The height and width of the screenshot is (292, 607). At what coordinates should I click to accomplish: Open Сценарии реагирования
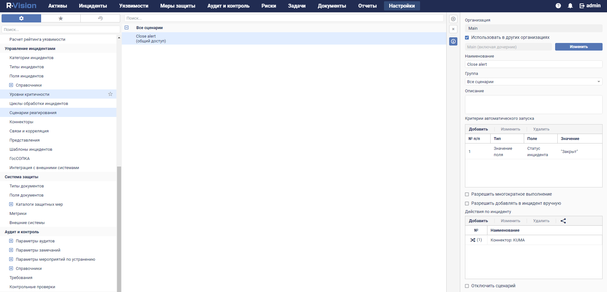click(33, 113)
